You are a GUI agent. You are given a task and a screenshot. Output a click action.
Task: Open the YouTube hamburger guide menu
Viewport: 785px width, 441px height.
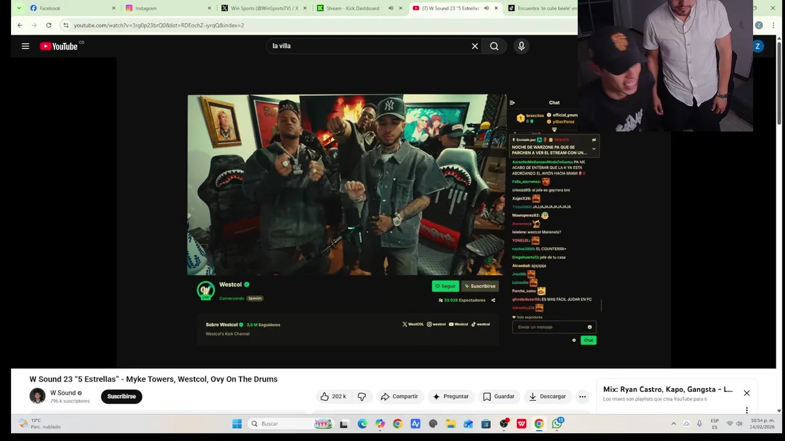point(25,46)
